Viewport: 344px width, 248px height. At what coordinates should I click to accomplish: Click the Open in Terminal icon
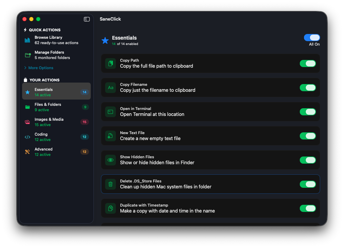pyautogui.click(x=110, y=112)
